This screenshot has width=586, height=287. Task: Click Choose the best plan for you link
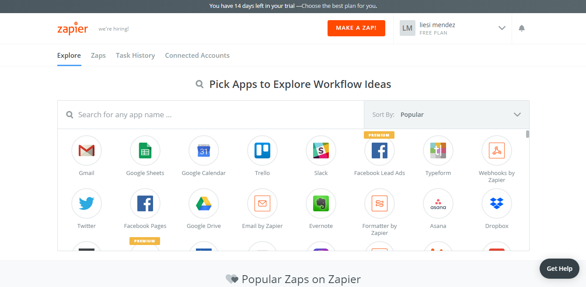pos(339,6)
